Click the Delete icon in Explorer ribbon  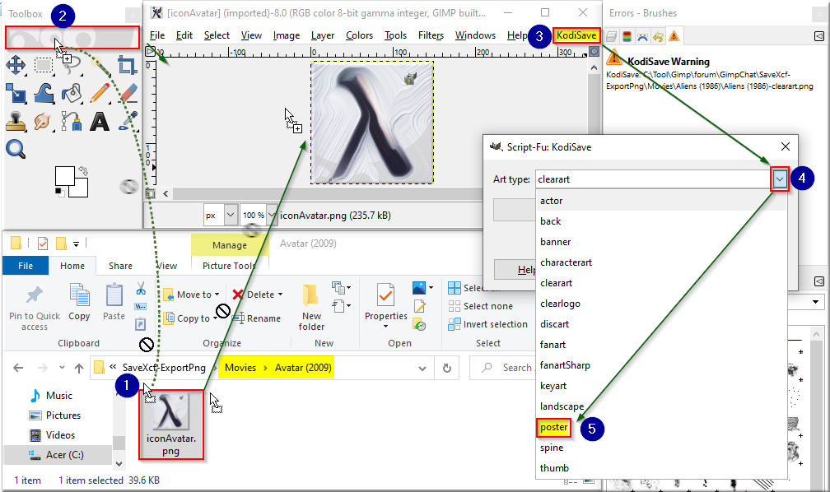point(238,295)
